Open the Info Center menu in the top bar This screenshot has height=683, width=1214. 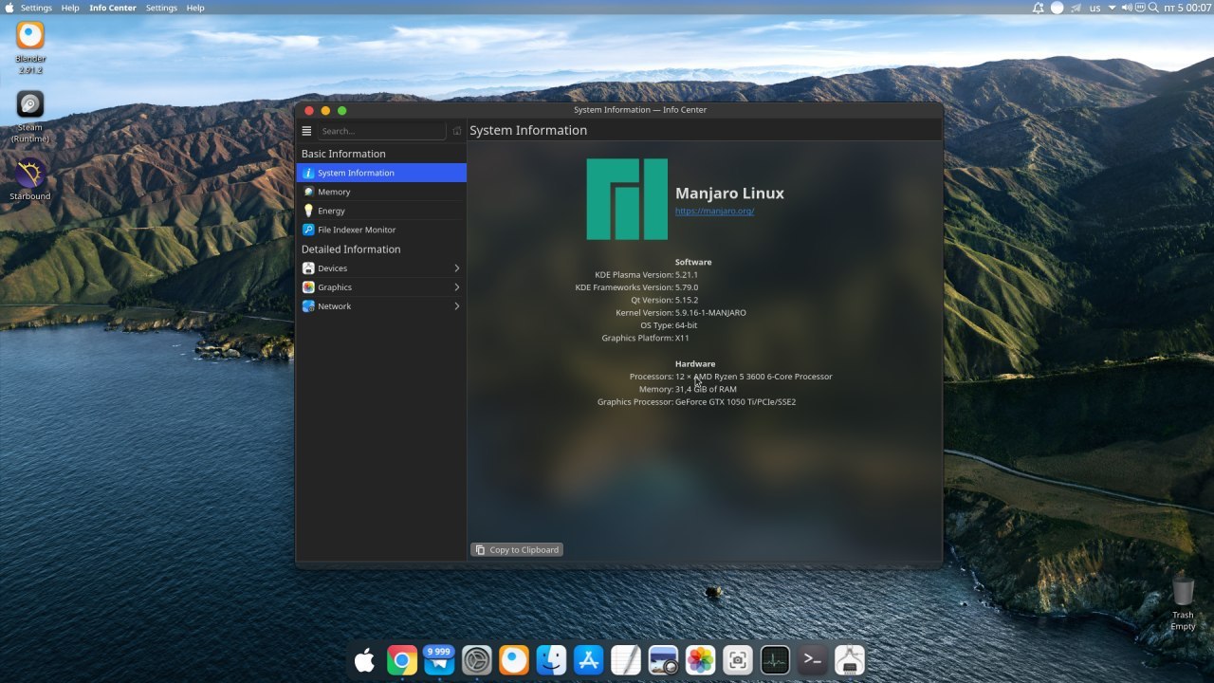pos(113,8)
